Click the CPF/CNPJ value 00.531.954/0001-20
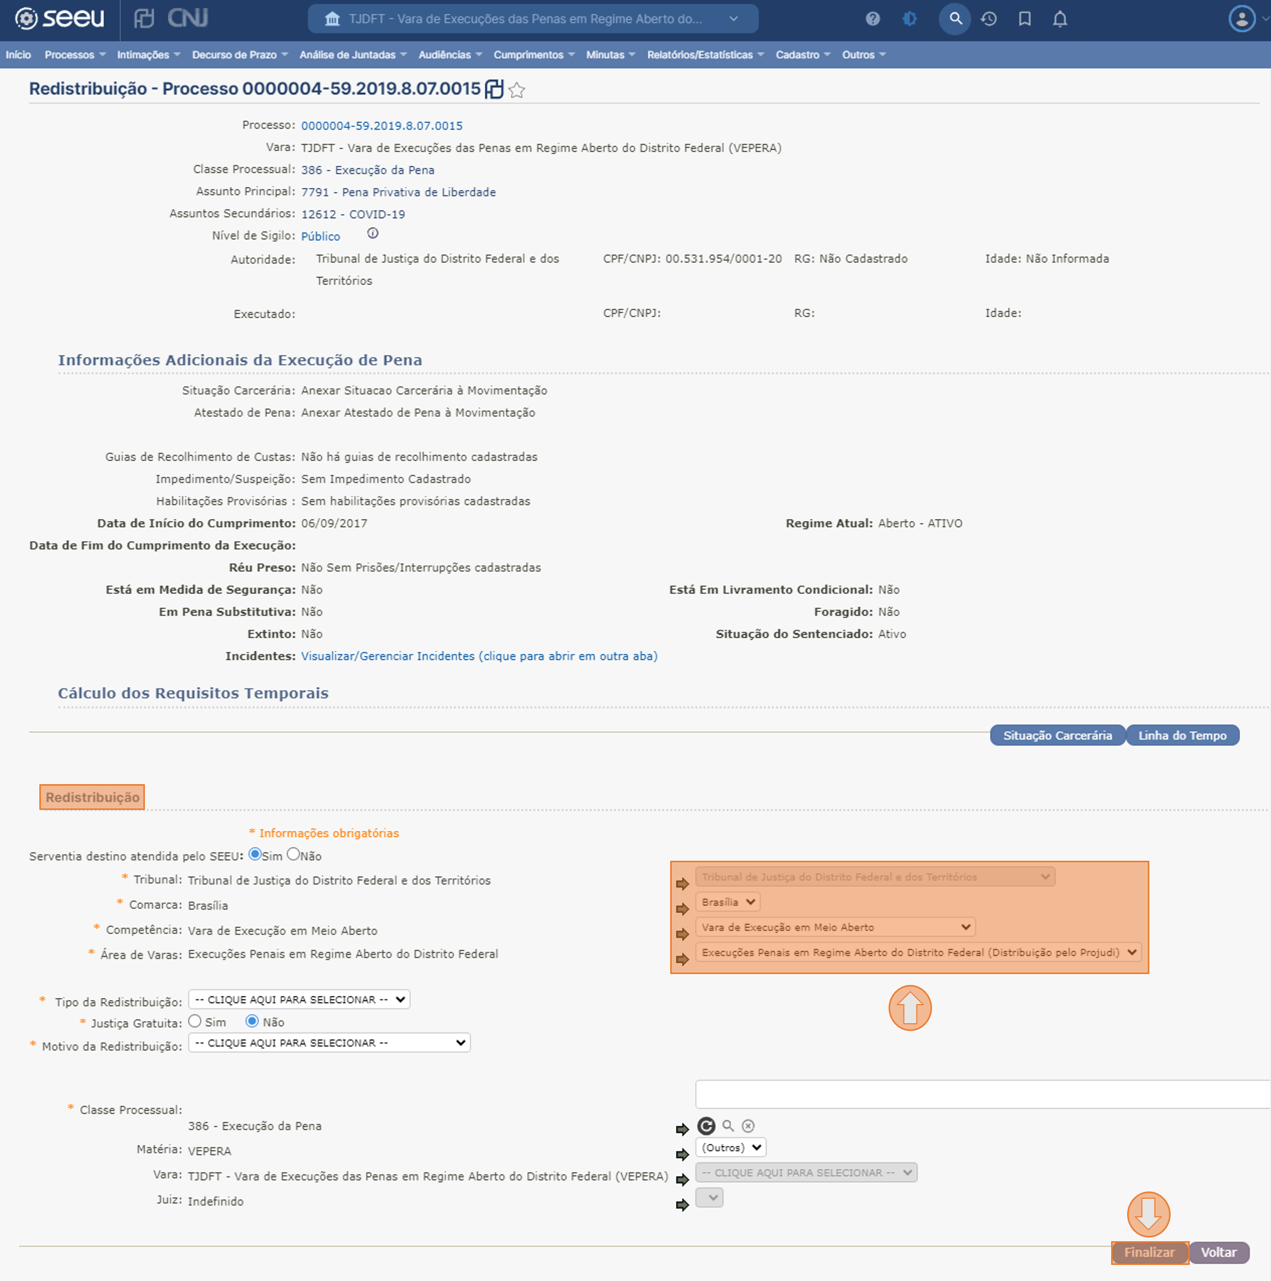Image resolution: width=1271 pixels, height=1281 pixels. tap(723, 259)
